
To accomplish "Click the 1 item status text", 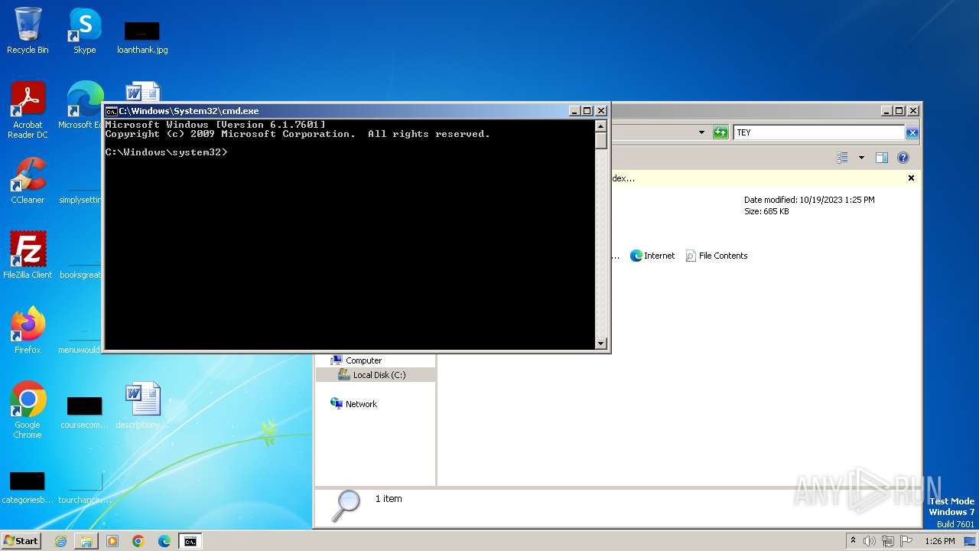I will pos(389,499).
